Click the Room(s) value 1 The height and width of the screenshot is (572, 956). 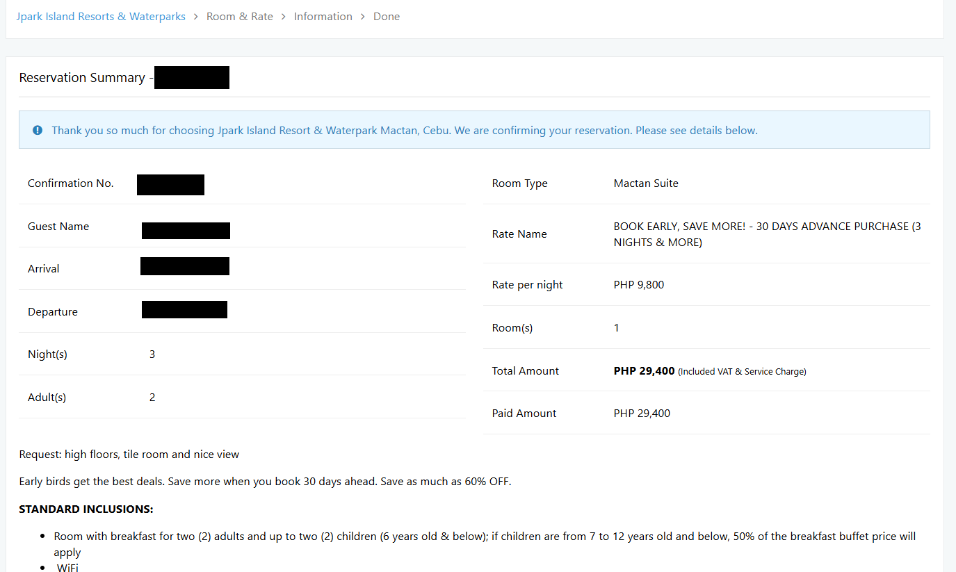pyautogui.click(x=617, y=328)
